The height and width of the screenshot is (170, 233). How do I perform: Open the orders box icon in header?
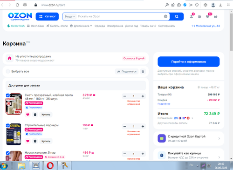(199, 16)
